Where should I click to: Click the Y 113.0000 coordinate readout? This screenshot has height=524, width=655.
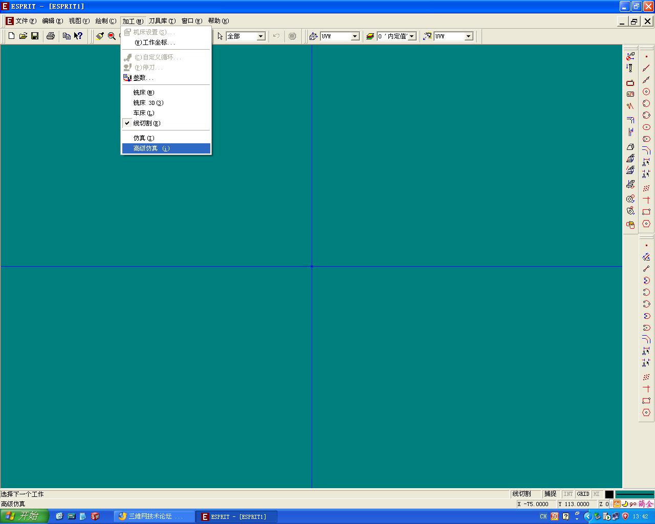577,504
